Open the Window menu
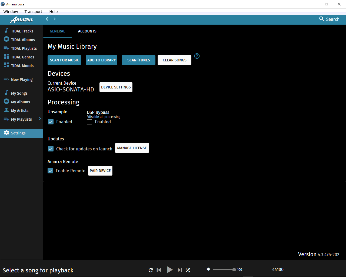This screenshot has width=346, height=277. tap(11, 12)
